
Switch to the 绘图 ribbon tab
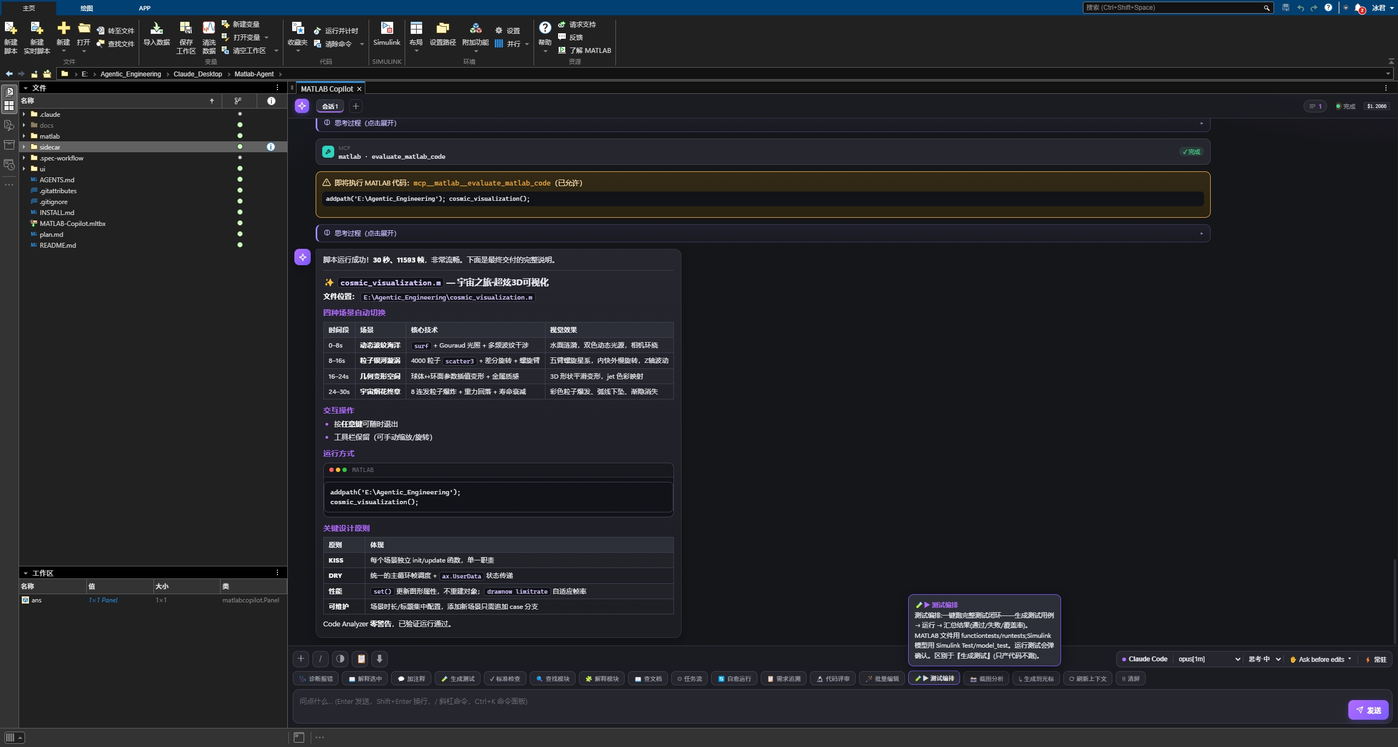[x=86, y=8]
